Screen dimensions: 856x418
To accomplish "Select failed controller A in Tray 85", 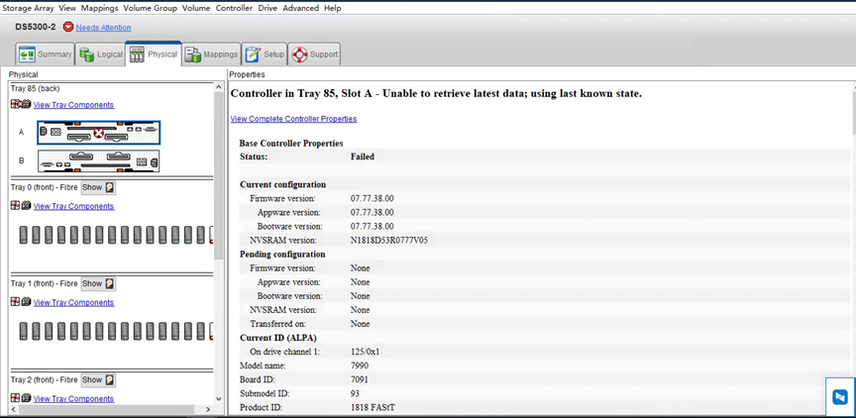I will click(x=98, y=132).
